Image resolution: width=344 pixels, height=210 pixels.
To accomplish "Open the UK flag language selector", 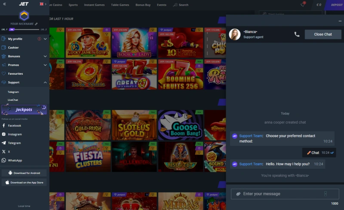I will point(41,4).
